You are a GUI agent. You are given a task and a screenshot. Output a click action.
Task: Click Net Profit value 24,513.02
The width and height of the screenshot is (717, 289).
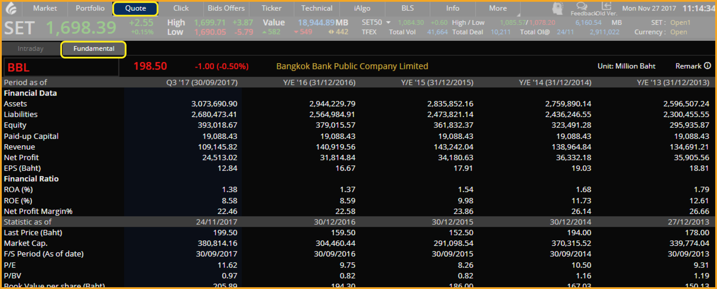point(220,158)
